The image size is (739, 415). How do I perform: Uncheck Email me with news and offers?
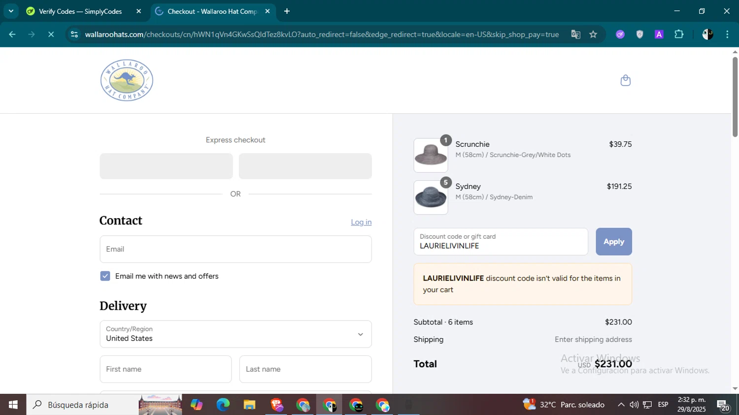tap(105, 276)
